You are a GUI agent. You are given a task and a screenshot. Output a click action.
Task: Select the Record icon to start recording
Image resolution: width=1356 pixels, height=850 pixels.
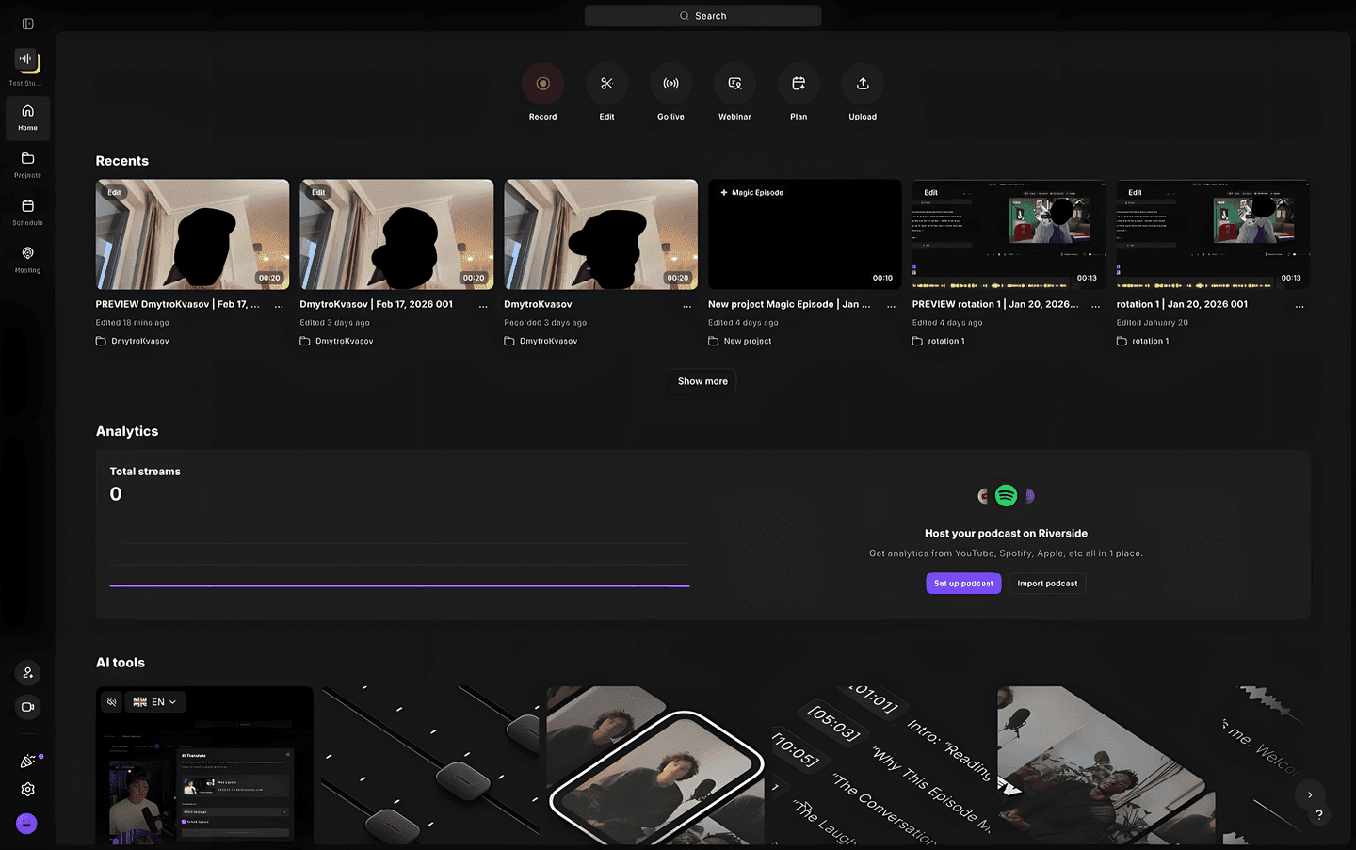[542, 83]
